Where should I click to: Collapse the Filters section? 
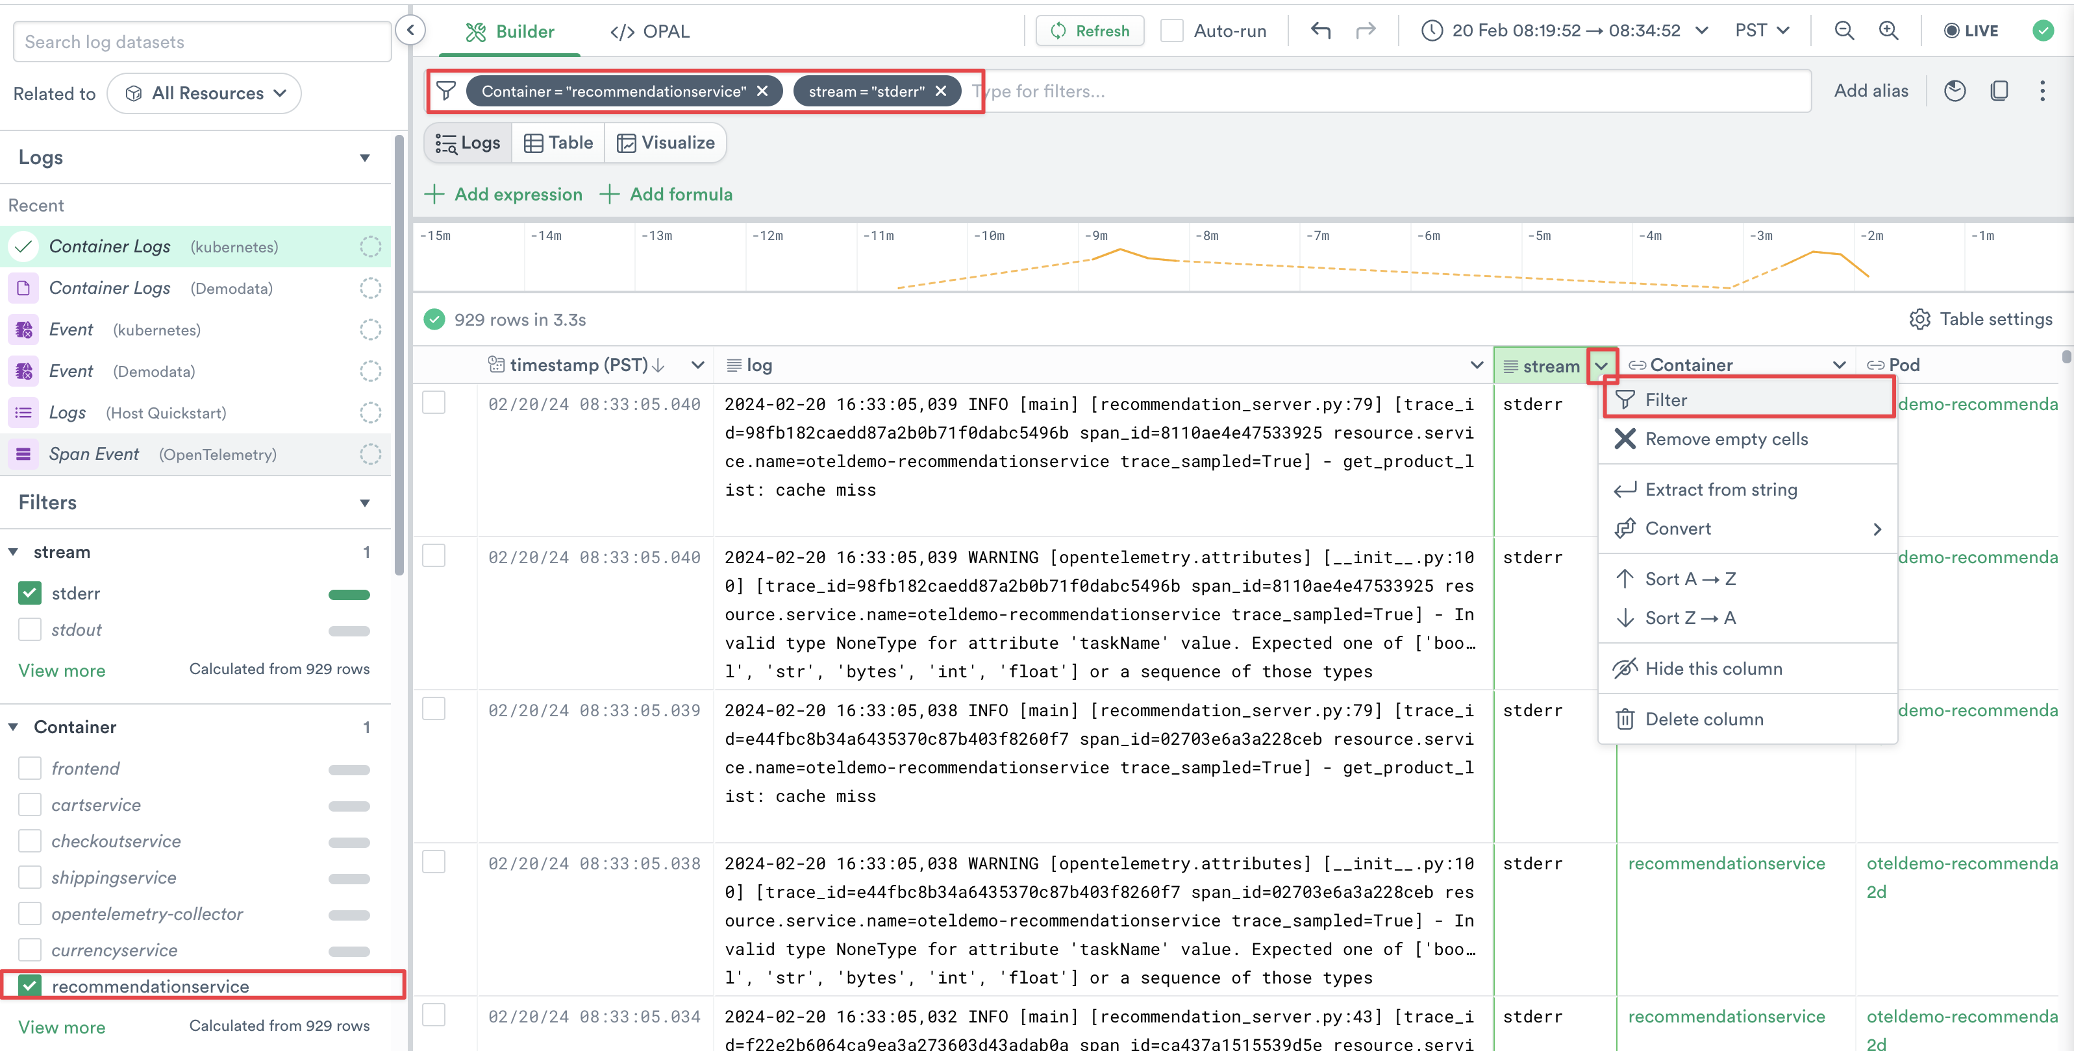pyautogui.click(x=365, y=503)
